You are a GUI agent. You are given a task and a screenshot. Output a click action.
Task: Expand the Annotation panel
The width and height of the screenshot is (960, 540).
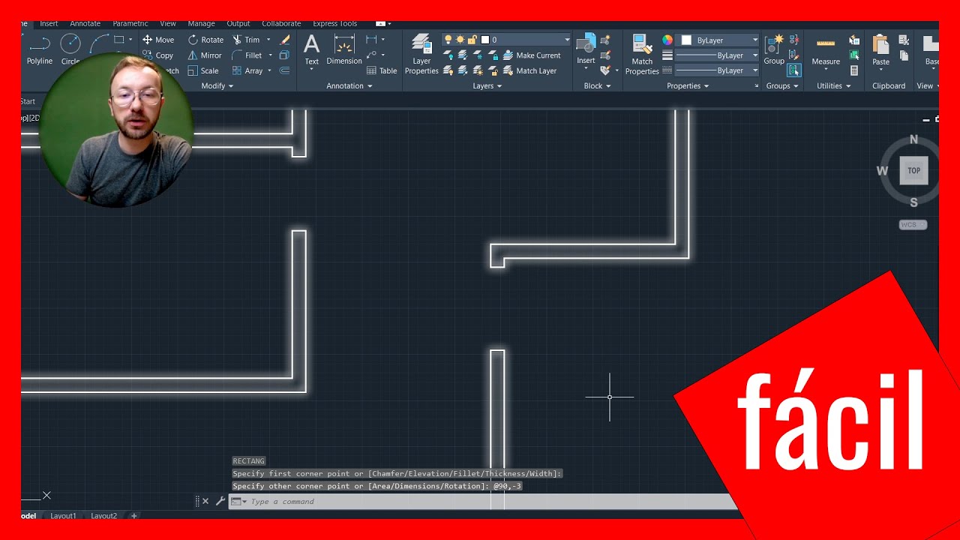click(349, 86)
